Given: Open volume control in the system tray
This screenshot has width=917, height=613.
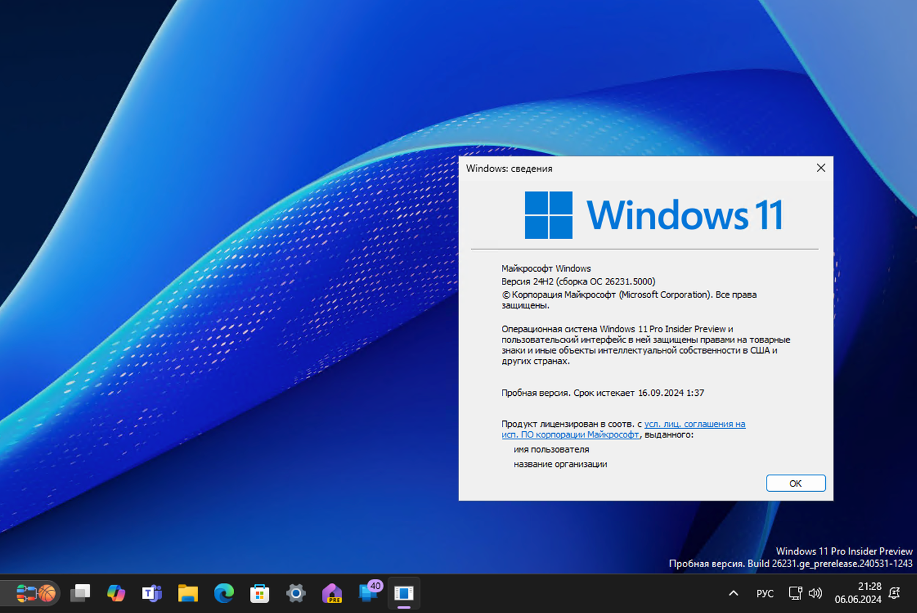Looking at the screenshot, I should point(815,593).
